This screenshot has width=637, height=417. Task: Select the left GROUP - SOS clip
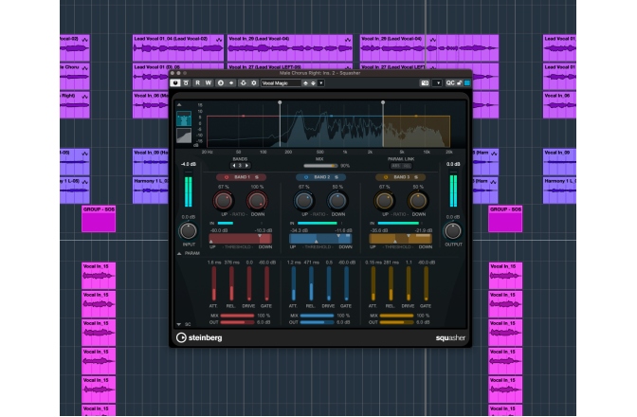99,219
